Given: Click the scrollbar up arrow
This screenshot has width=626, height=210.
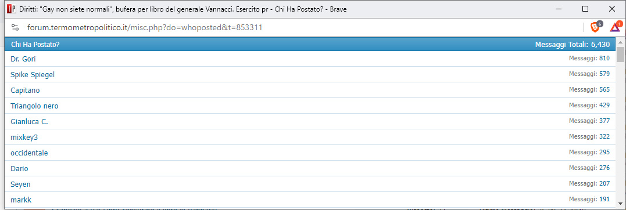Looking at the screenshot, I should coord(620,42).
